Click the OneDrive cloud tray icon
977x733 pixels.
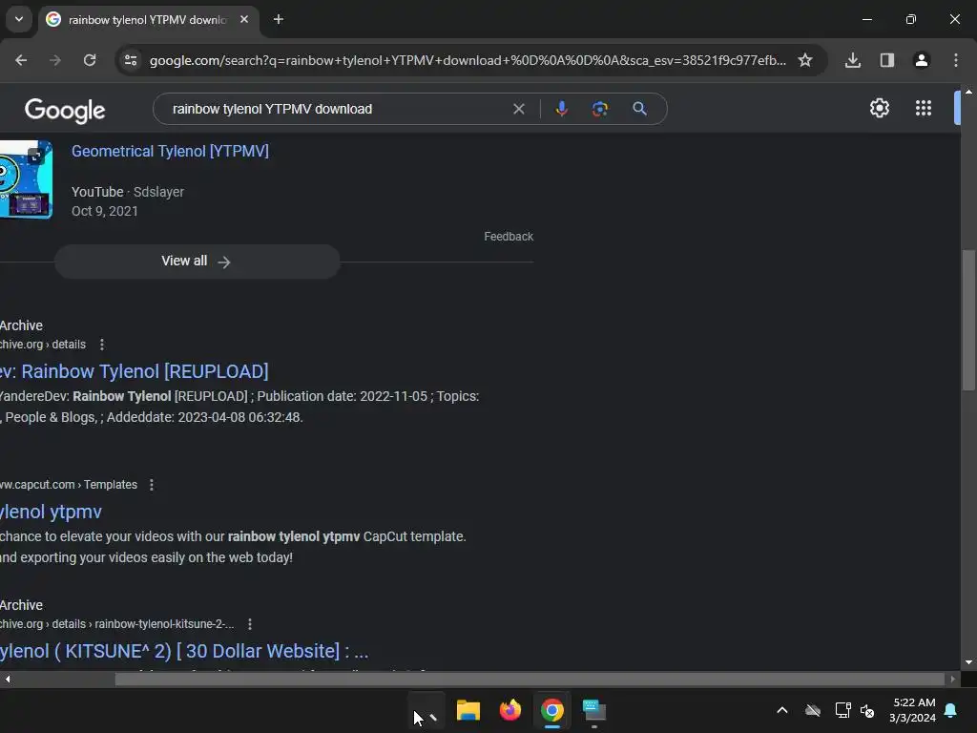pos(813,710)
